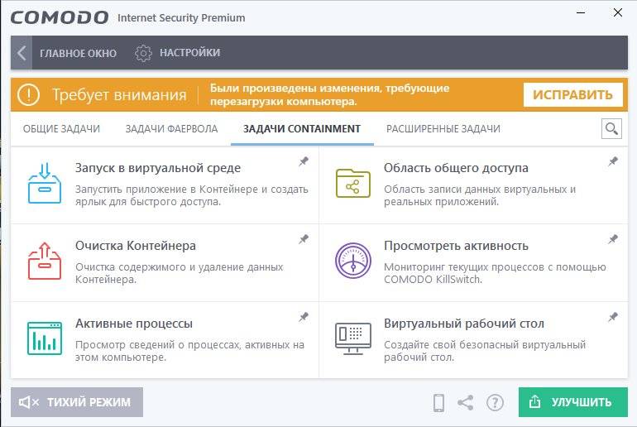Image resolution: width=637 pixels, height=427 pixels.
Task: Pin the Область общего доступа task
Action: coord(613,161)
